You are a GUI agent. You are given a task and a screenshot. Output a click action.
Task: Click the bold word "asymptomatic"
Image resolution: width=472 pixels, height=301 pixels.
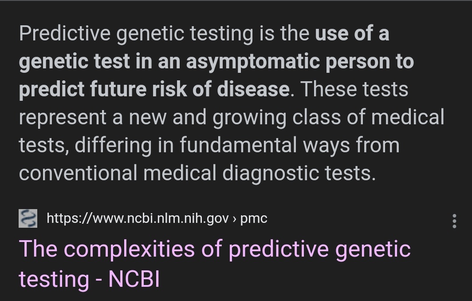click(253, 62)
